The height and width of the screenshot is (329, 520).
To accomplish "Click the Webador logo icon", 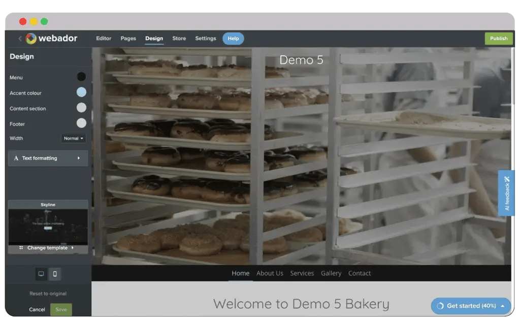I will (x=31, y=39).
